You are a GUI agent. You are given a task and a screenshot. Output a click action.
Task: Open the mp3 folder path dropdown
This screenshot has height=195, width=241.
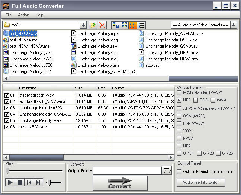(x=83, y=25)
